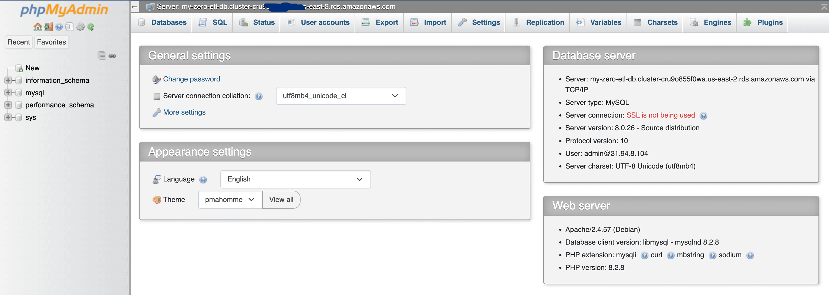The image size is (829, 295).
Task: Click information_schema database cylinder icon
Action: [x=19, y=80]
